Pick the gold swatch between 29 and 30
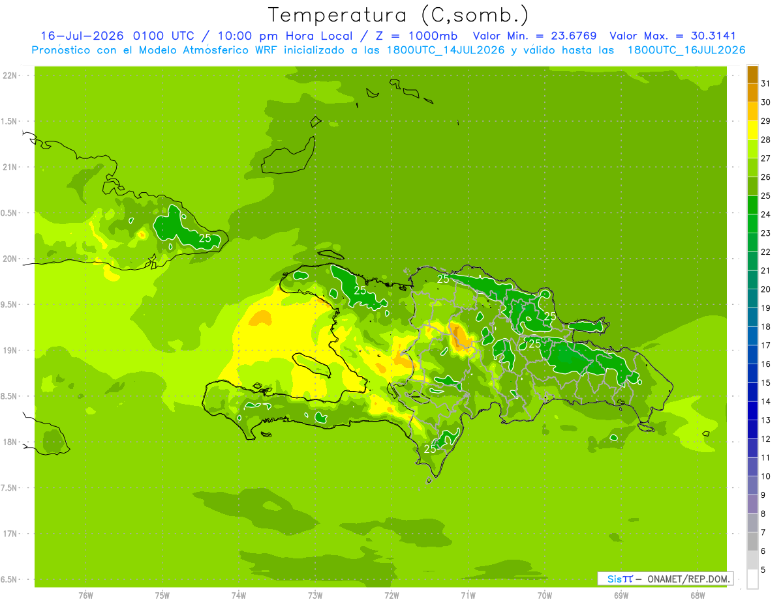 [x=752, y=111]
